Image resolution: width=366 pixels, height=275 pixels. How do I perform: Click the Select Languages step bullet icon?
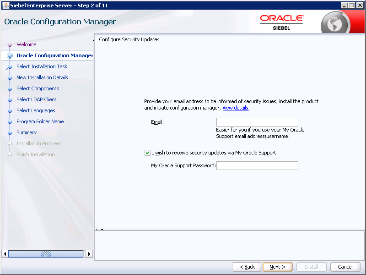10,111
